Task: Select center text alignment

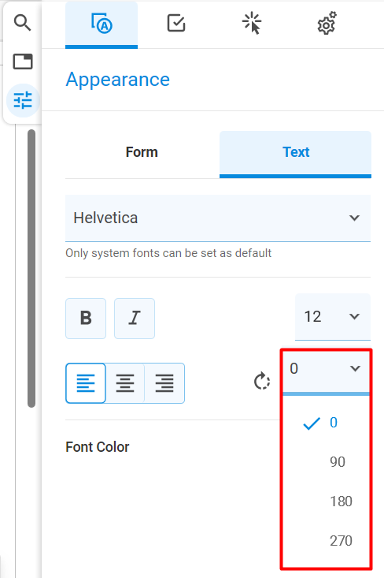Action: (125, 383)
